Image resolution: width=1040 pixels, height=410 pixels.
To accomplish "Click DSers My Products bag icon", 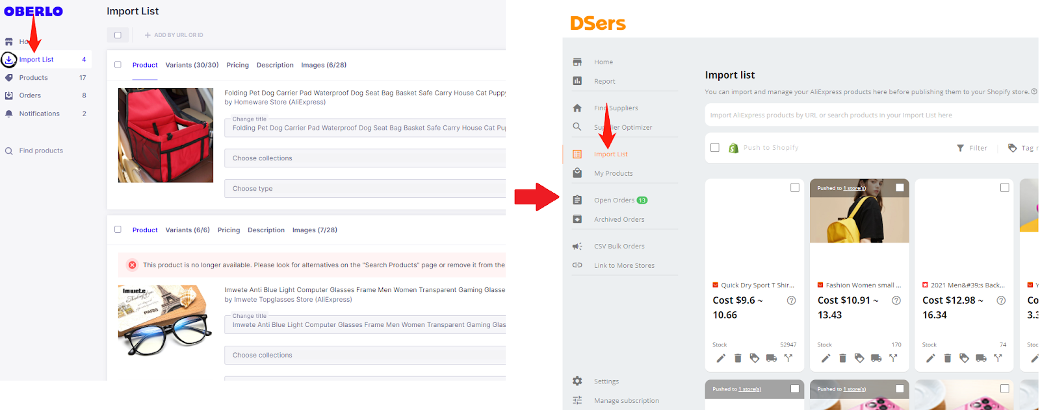I will click(x=577, y=173).
